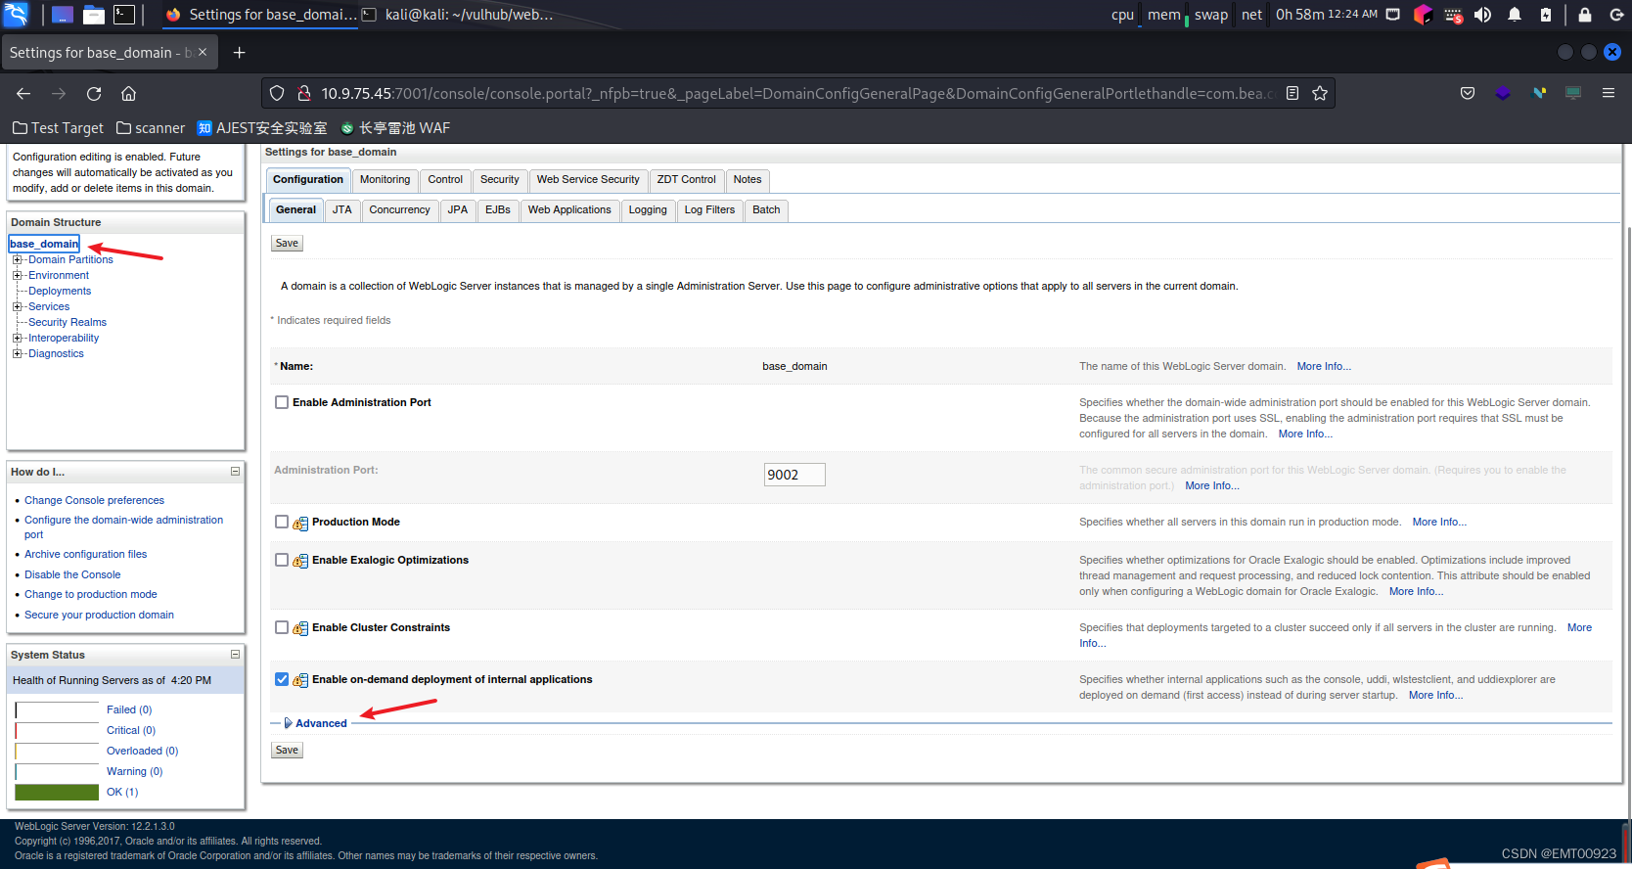Click the power manager battery icon

pyautogui.click(x=1546, y=15)
